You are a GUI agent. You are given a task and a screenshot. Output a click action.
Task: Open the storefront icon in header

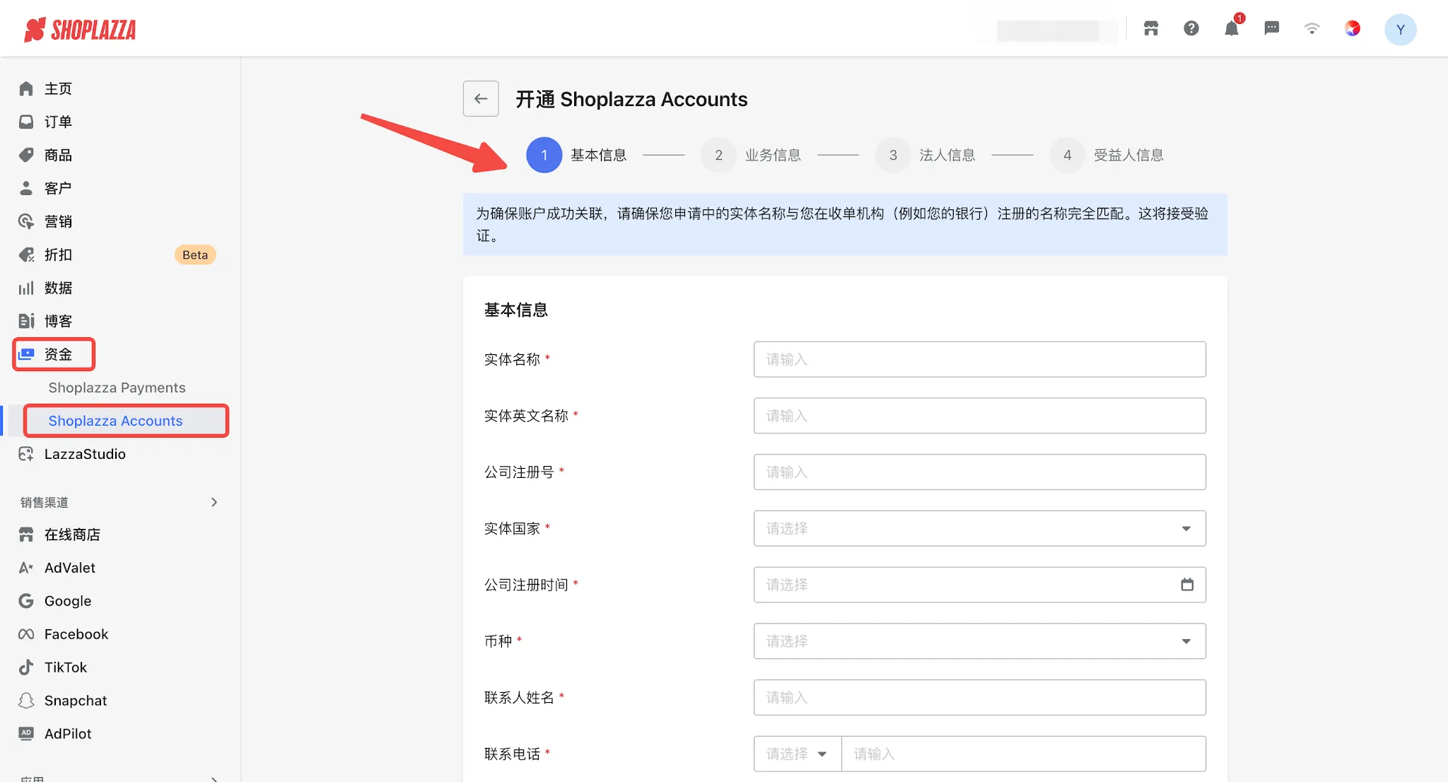(x=1151, y=28)
